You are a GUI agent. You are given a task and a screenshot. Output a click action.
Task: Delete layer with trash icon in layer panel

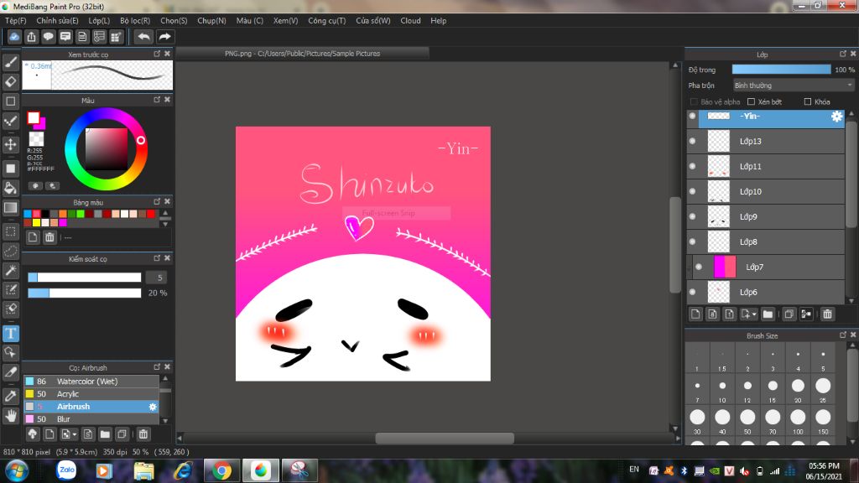(x=827, y=314)
